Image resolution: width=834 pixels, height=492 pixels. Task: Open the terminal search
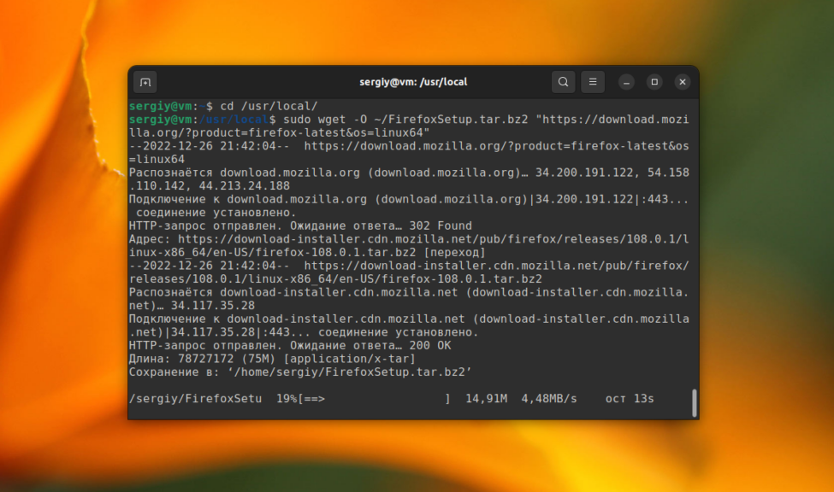pyautogui.click(x=563, y=82)
